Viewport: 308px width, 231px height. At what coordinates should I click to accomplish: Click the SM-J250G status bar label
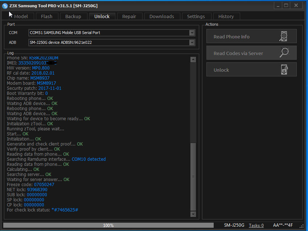click(234, 225)
